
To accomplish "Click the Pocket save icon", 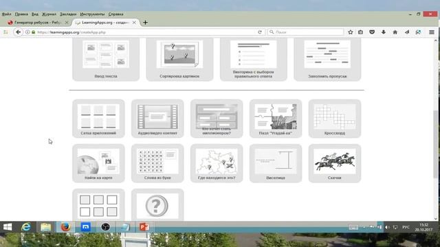I will 372,32.
